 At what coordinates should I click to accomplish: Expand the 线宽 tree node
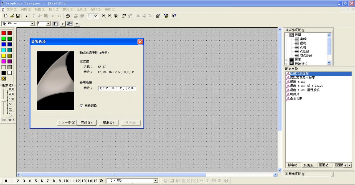[x=287, y=60]
